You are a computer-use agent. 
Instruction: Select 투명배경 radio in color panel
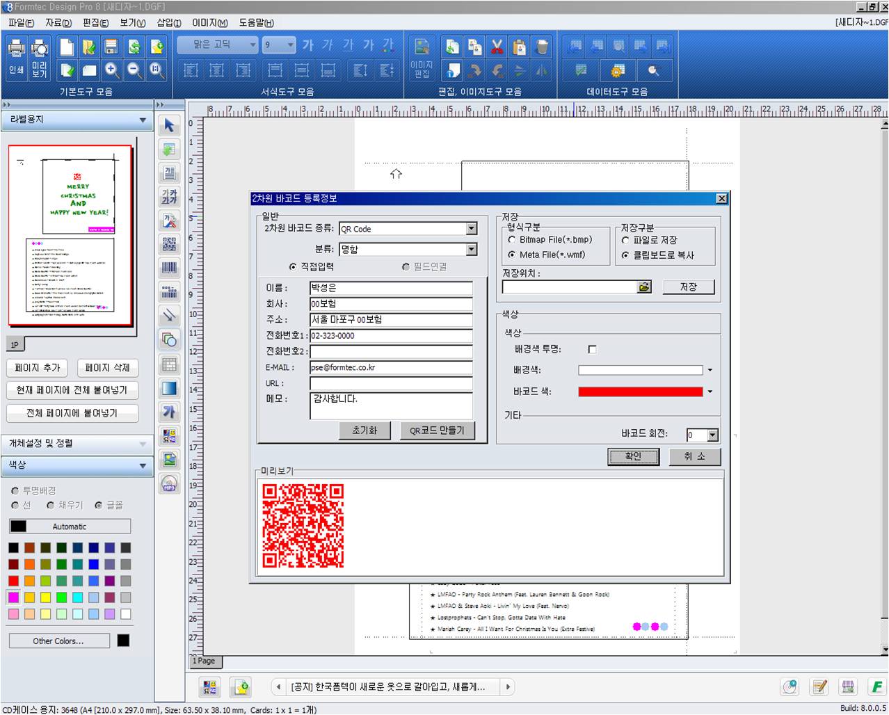(15, 491)
